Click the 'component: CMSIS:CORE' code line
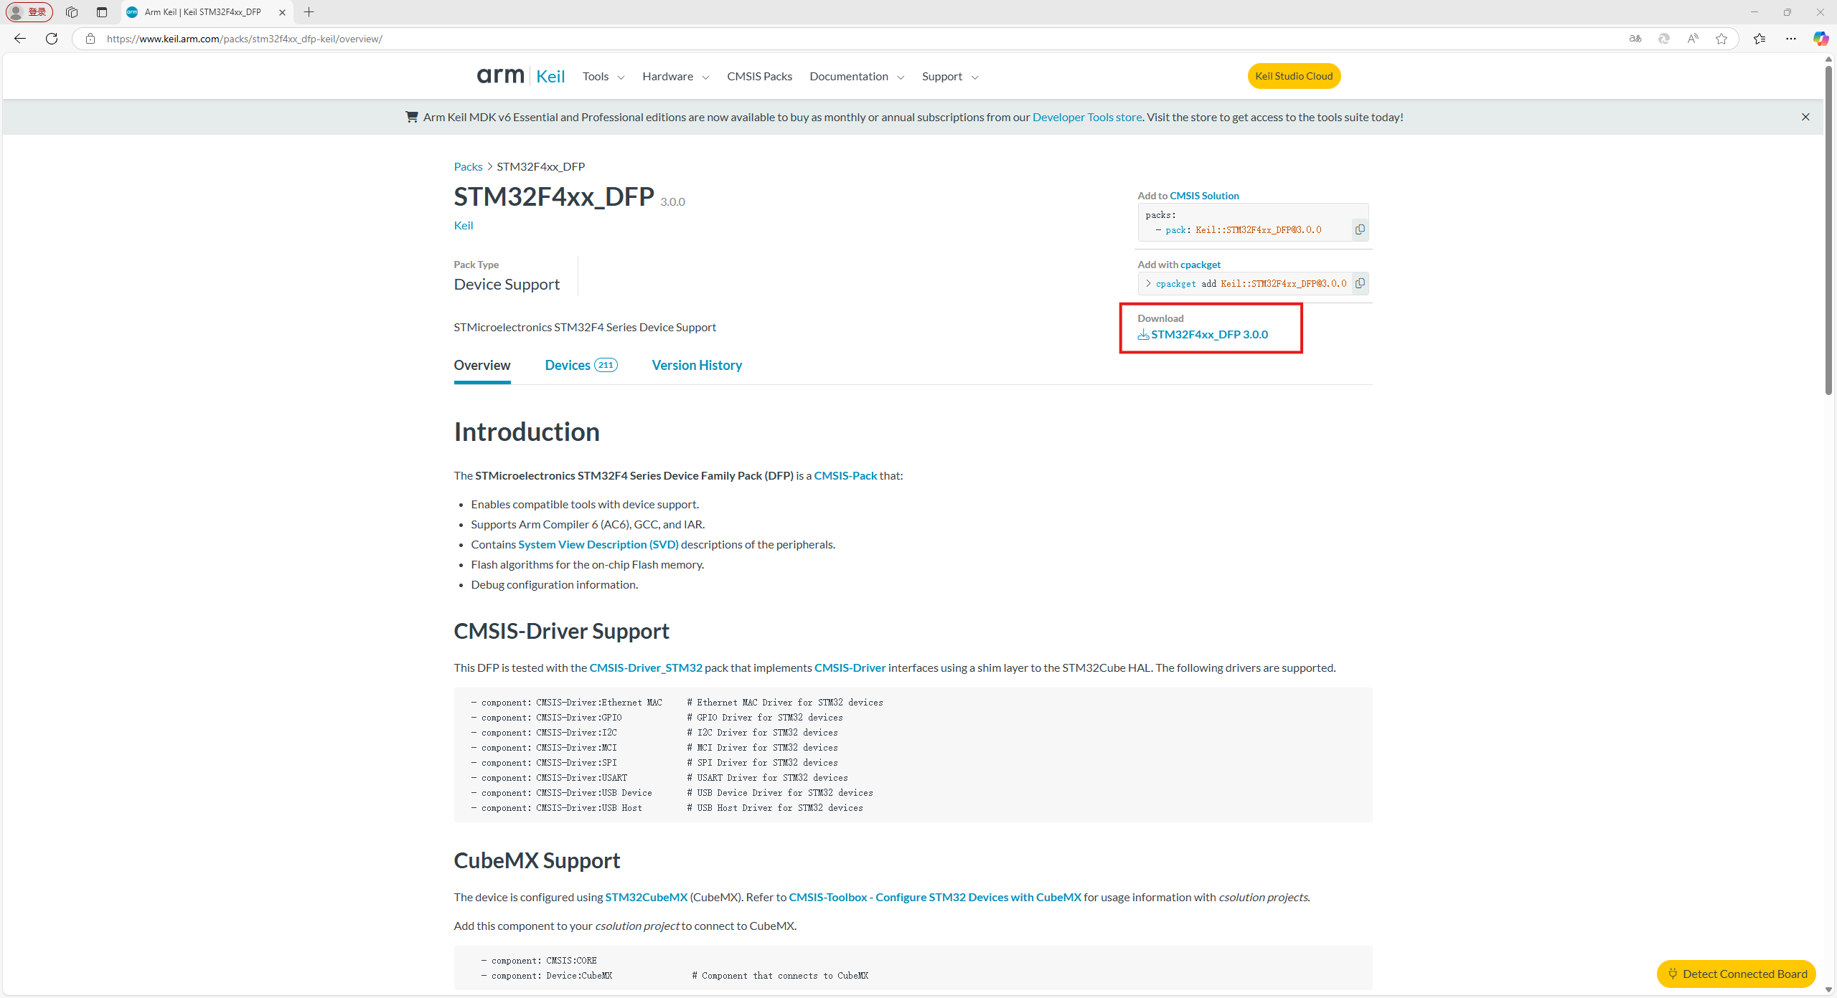Image resolution: width=1837 pixels, height=998 pixels. pos(538,961)
